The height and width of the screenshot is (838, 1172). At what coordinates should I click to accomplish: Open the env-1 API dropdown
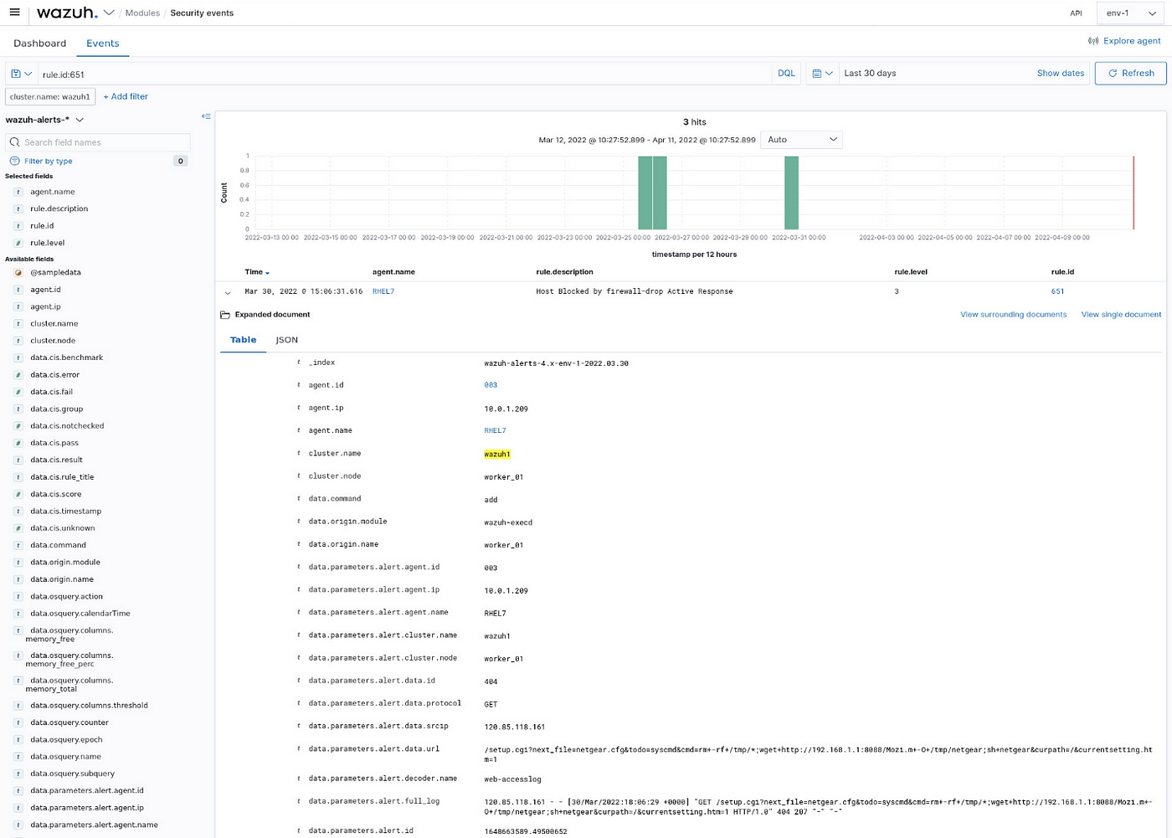pos(1130,13)
